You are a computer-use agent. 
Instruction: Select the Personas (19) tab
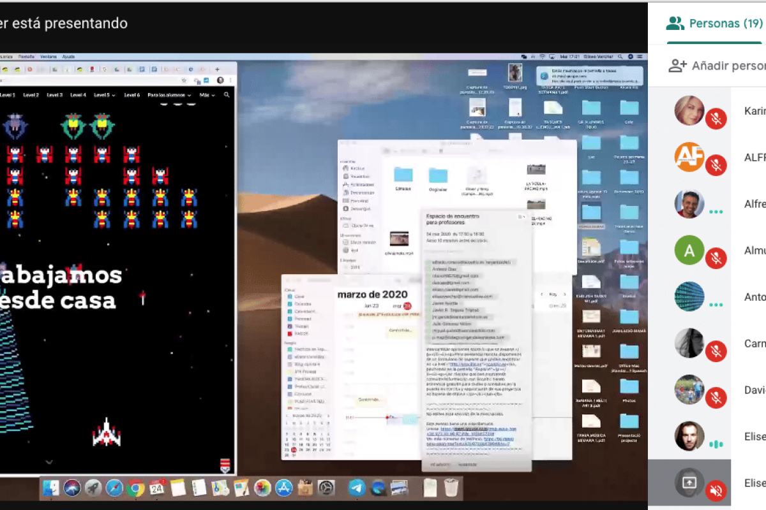coord(715,24)
